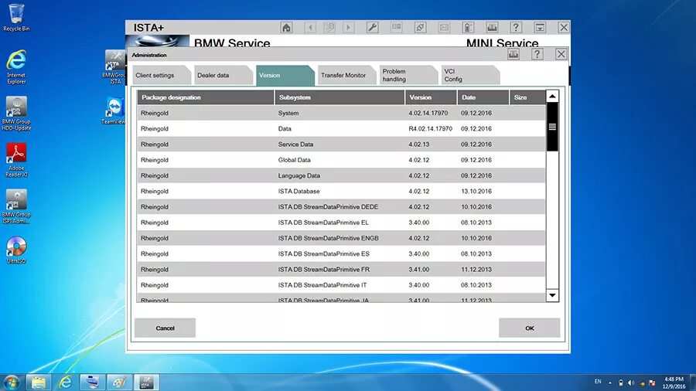696x391 pixels.
Task: Open Recycle Bin desktop icon
Action: (x=16, y=18)
